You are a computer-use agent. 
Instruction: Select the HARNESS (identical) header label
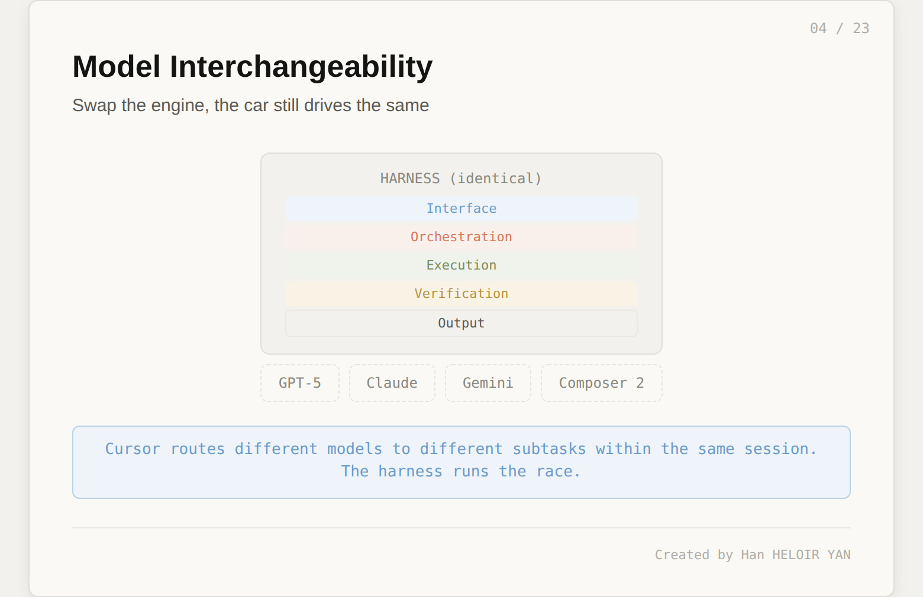(x=460, y=179)
